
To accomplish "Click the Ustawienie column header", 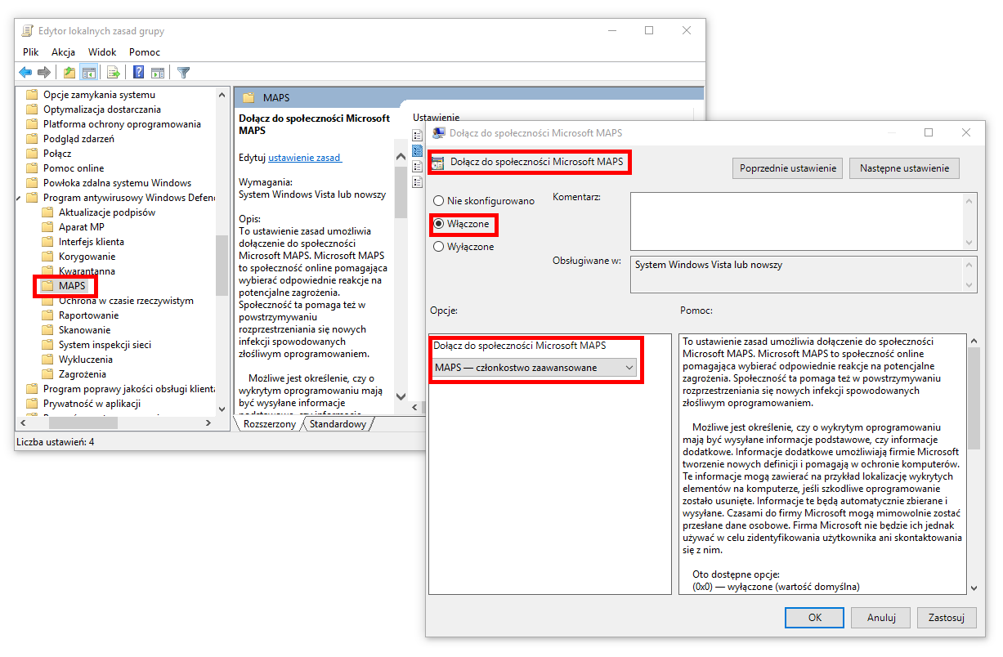I will pyautogui.click(x=437, y=118).
